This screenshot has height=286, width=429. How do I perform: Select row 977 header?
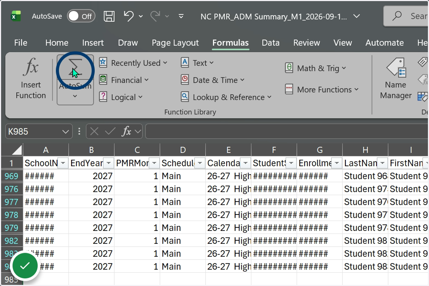coord(12,202)
